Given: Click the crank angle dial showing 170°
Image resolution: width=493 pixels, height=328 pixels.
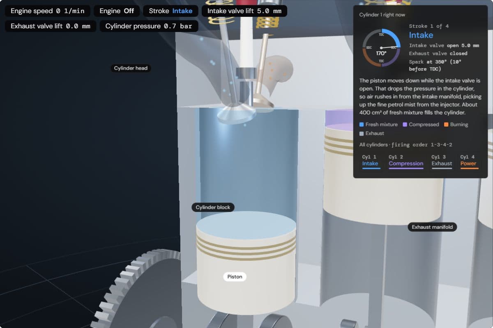Looking at the screenshot, I should (x=381, y=48).
